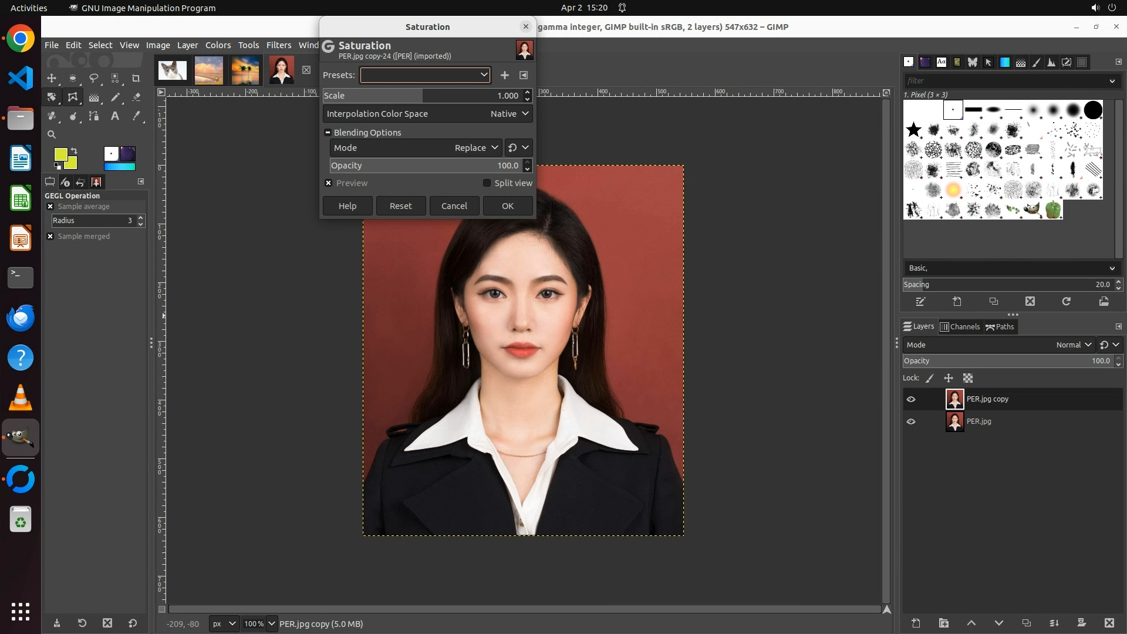1127x634 pixels.
Task: Open Interpolation Color Space dropdown
Action: tap(509, 114)
